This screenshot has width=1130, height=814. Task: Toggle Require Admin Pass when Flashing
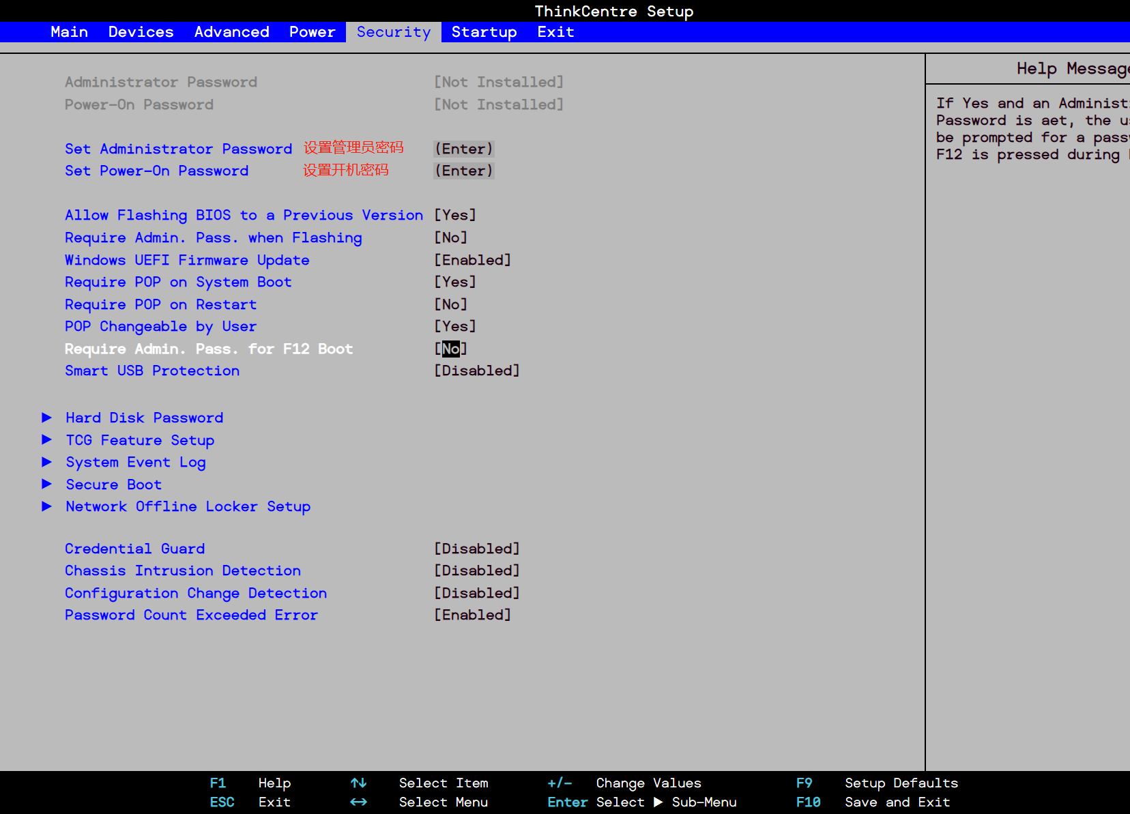pyautogui.click(x=450, y=237)
